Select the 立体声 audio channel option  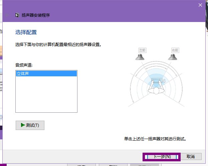pyautogui.click(x=46, y=74)
